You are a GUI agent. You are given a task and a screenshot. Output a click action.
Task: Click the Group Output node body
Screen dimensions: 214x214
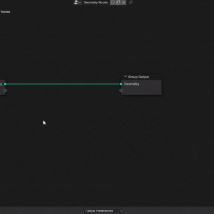point(141,87)
